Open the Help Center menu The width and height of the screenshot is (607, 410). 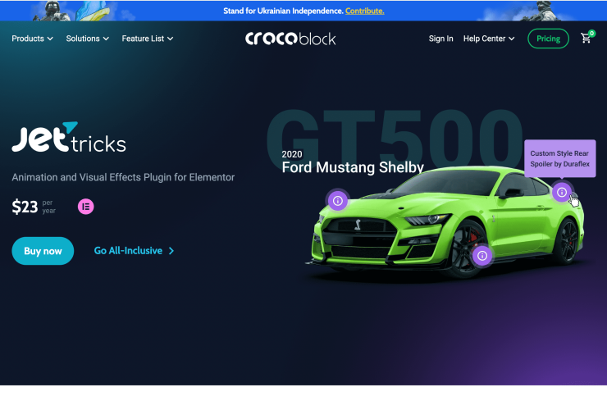489,39
